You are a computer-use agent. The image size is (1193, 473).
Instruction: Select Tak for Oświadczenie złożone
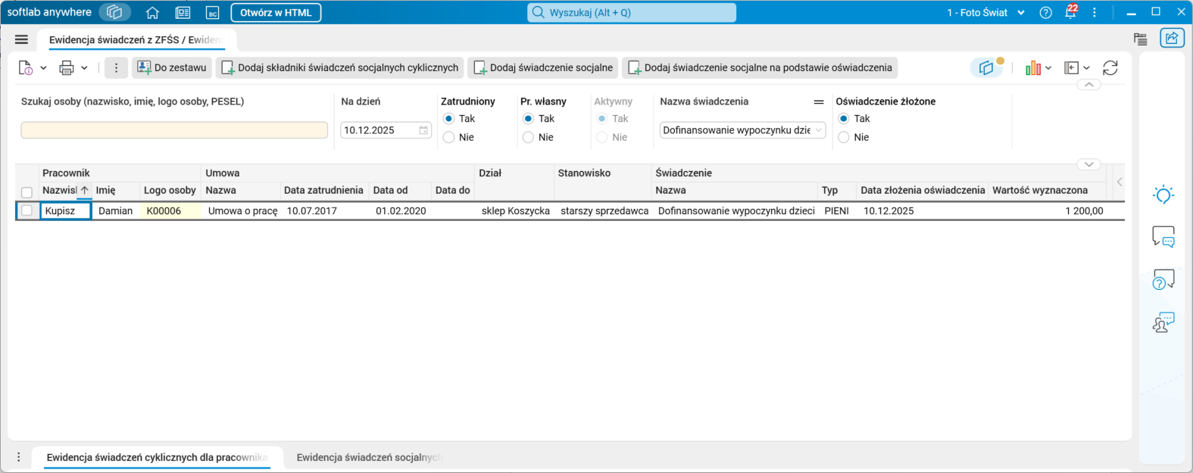pos(844,119)
